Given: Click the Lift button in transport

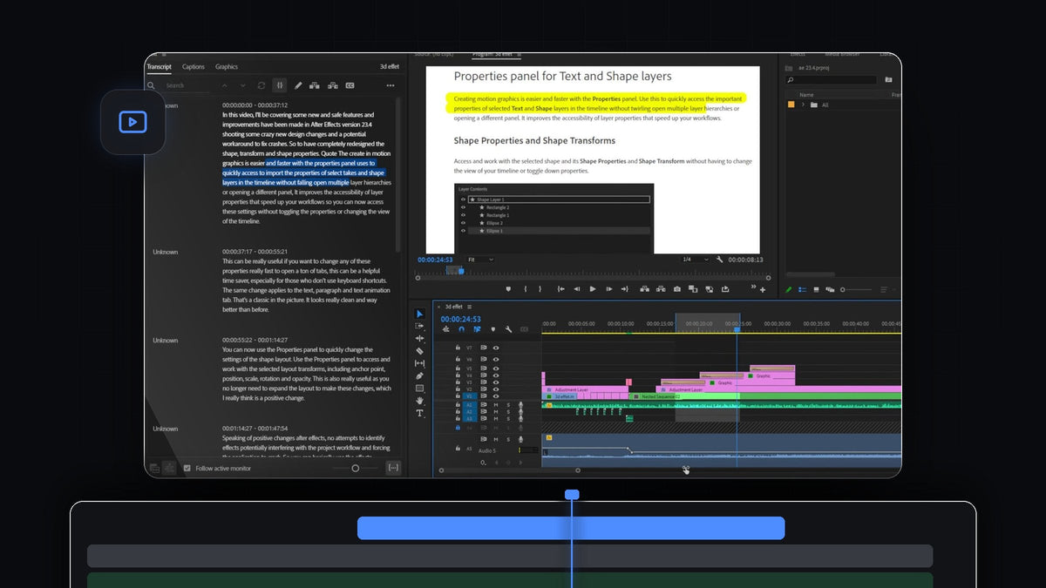Looking at the screenshot, I should pyautogui.click(x=644, y=289).
